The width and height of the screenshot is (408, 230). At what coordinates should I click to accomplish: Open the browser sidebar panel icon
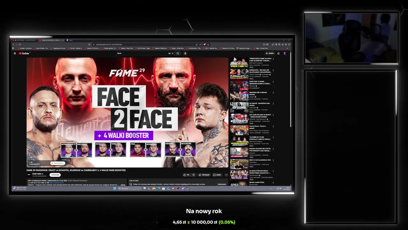click(x=276, y=44)
